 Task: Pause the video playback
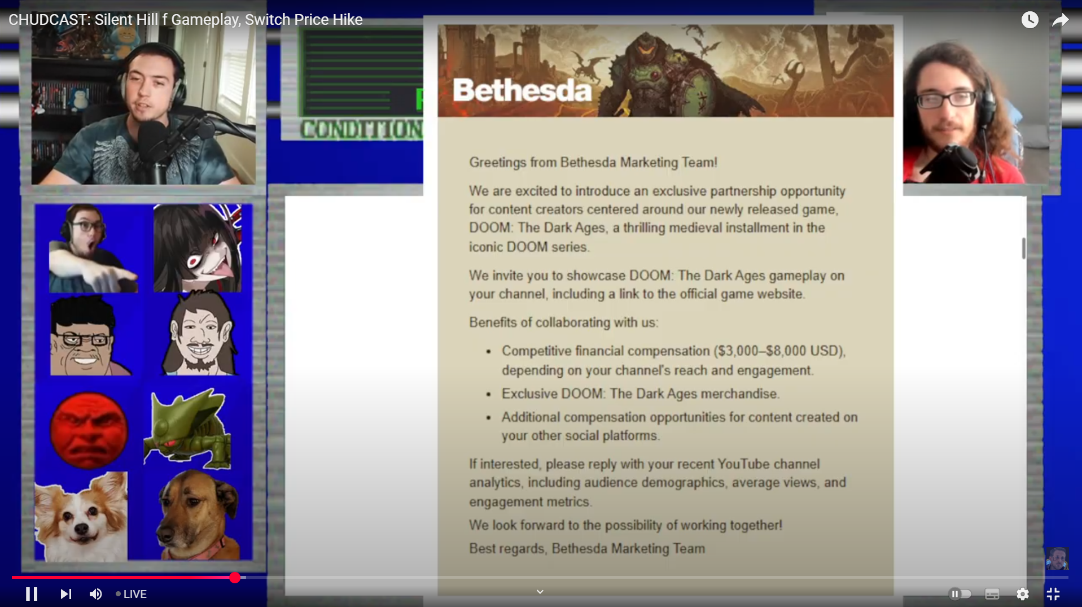coord(32,594)
